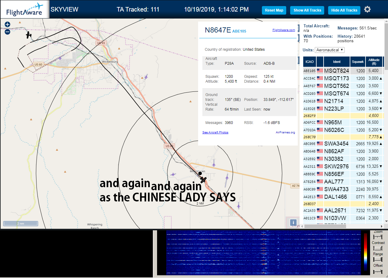Select the N6026C aircraft row
The height and width of the screenshot is (278, 388).
(343, 130)
